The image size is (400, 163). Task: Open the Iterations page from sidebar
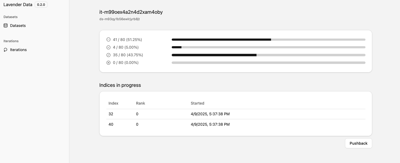[x=18, y=50]
